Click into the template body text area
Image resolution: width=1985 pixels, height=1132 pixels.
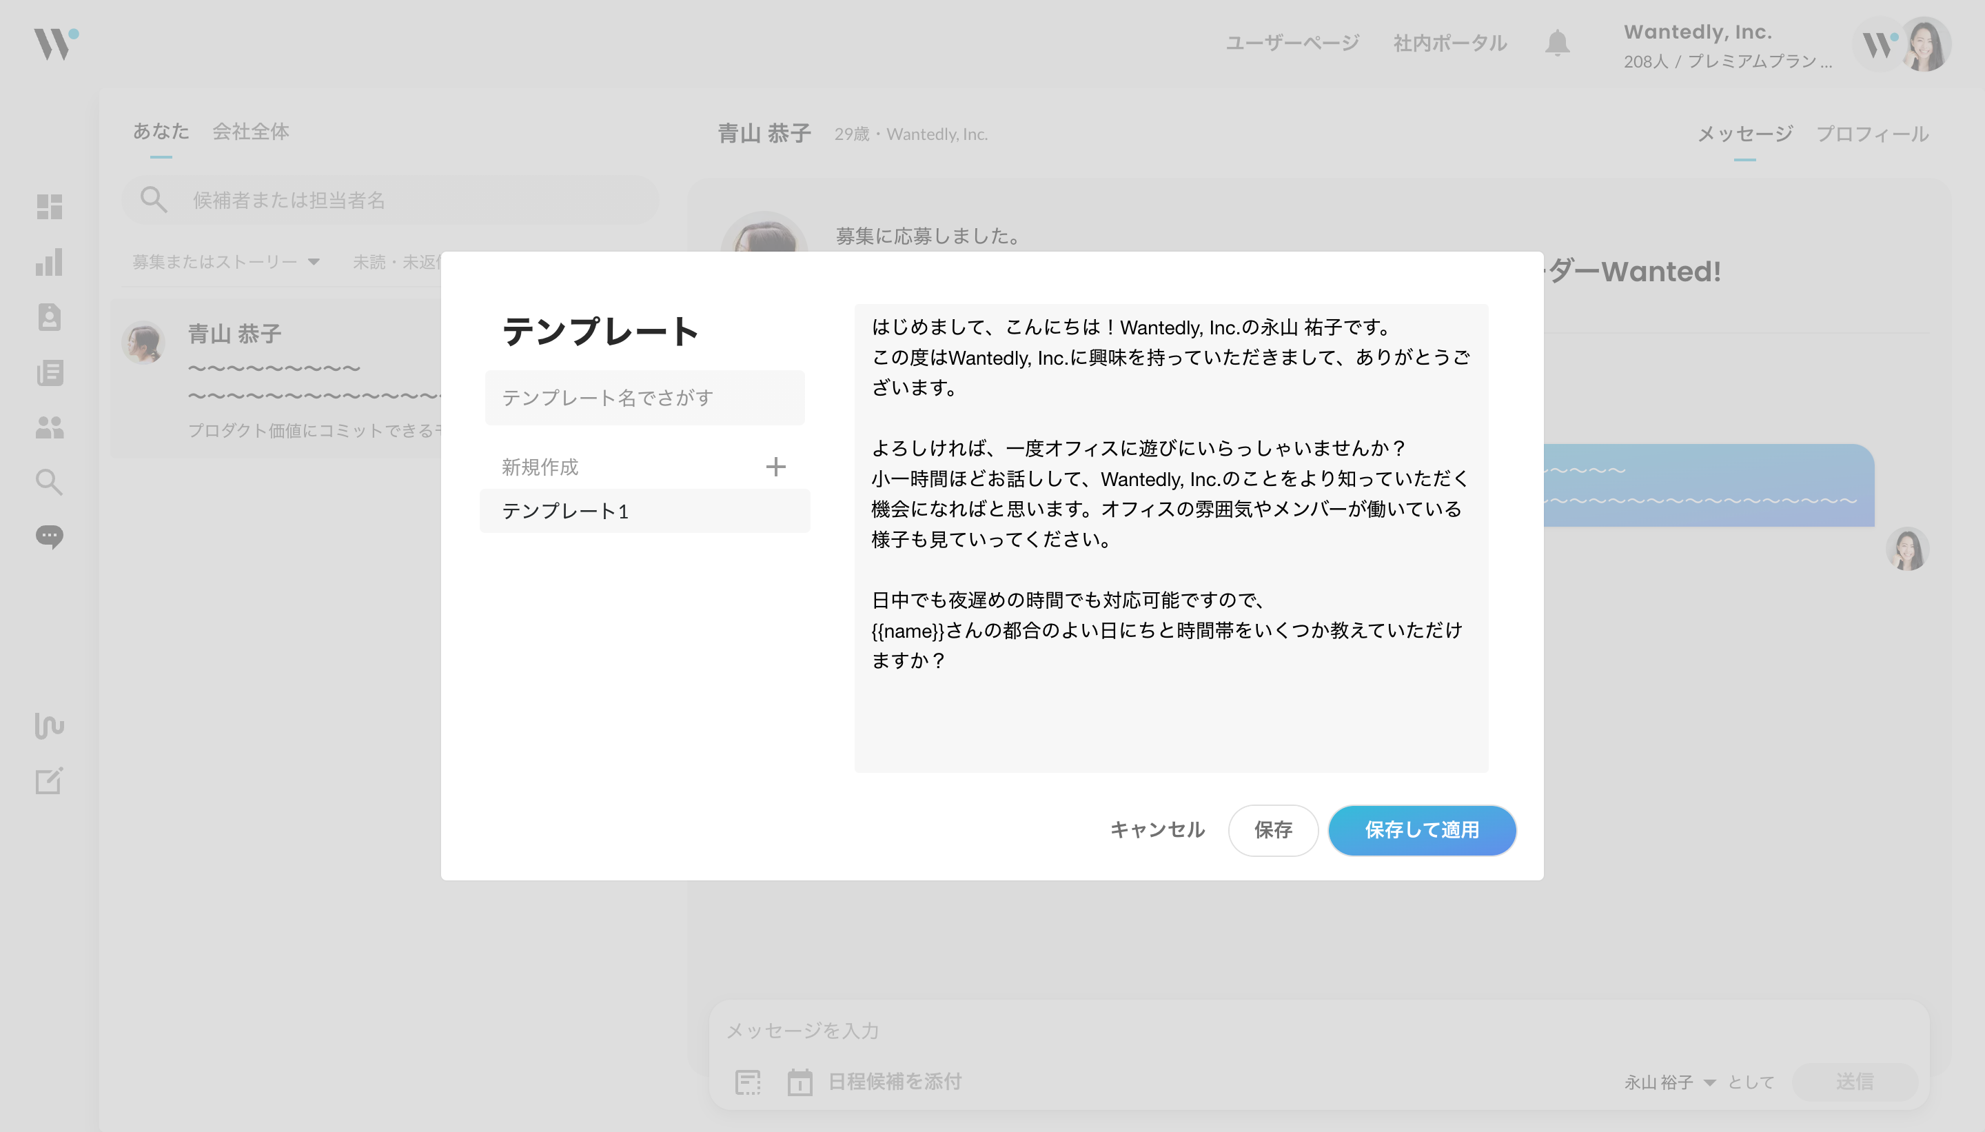coord(1171,538)
